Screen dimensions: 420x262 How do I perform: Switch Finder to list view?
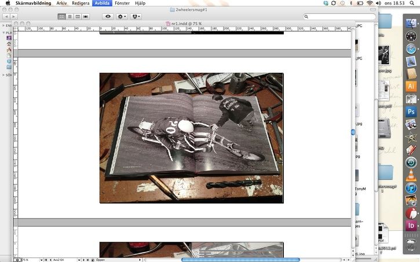pos(70,17)
